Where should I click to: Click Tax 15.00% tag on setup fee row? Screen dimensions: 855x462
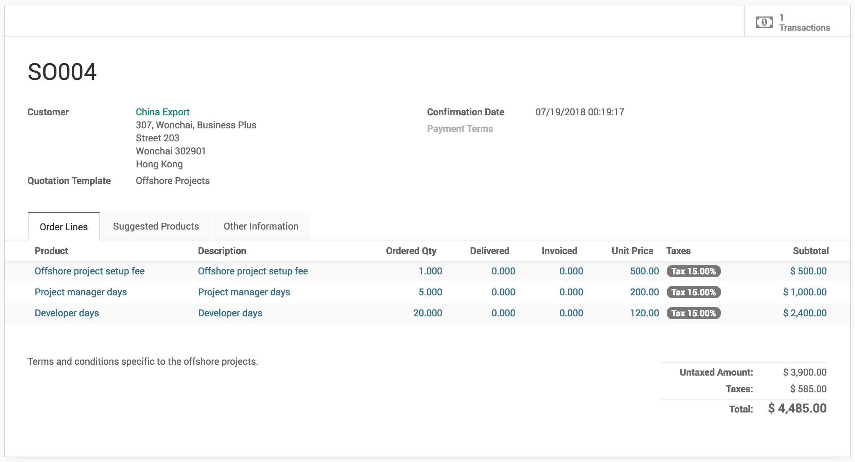coord(693,271)
